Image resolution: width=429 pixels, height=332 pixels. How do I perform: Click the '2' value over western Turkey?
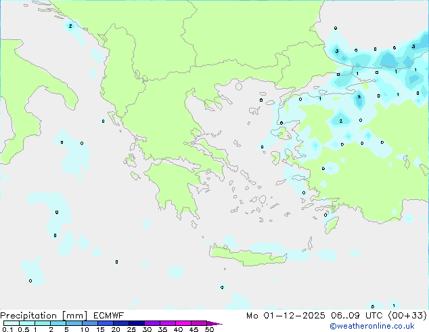click(340, 121)
